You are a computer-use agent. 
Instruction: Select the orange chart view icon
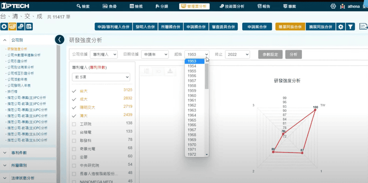point(12,27)
